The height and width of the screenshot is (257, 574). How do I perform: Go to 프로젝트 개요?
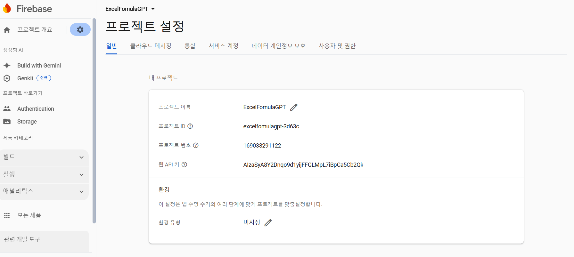coord(35,29)
